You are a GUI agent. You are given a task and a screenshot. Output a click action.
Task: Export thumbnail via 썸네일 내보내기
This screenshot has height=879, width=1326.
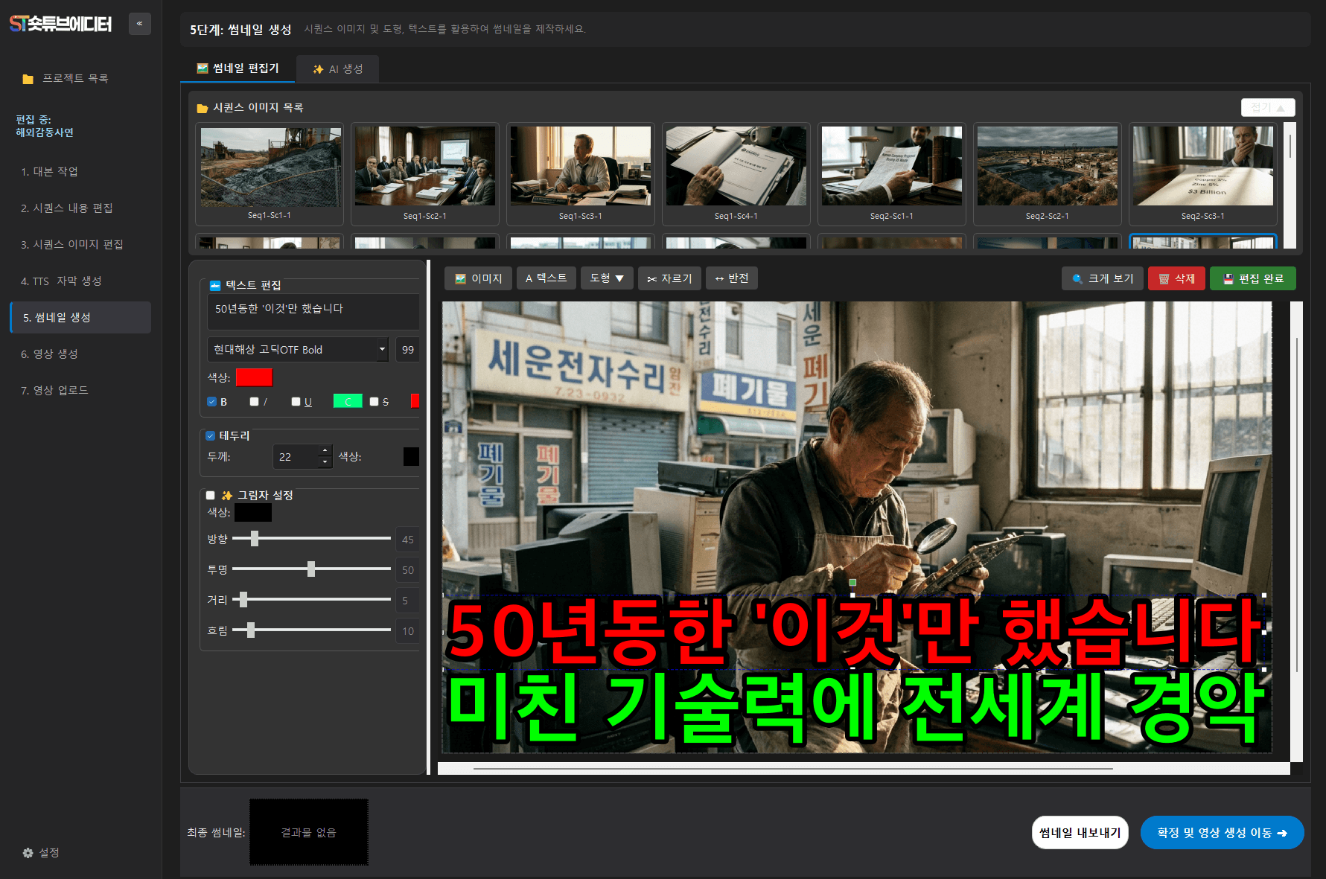1080,832
